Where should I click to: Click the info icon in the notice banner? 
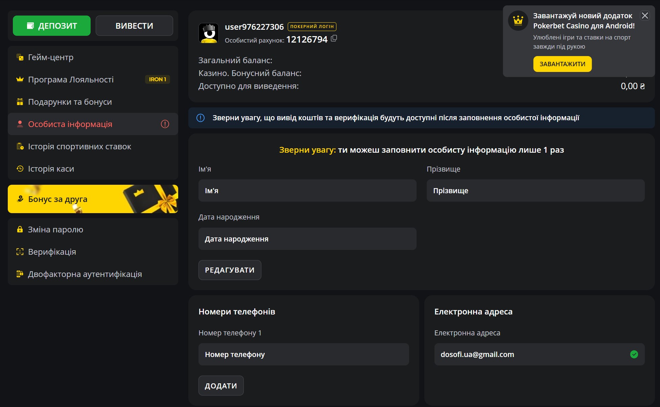(201, 118)
